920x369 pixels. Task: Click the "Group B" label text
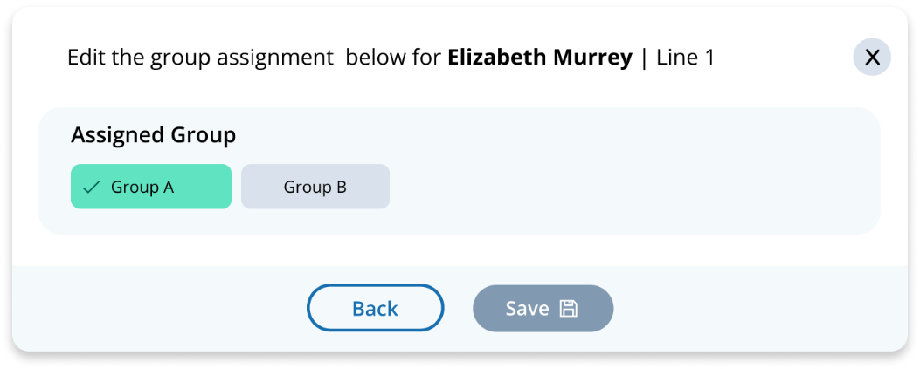coord(315,187)
